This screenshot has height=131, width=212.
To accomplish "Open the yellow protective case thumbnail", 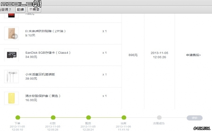I will click(12, 98).
